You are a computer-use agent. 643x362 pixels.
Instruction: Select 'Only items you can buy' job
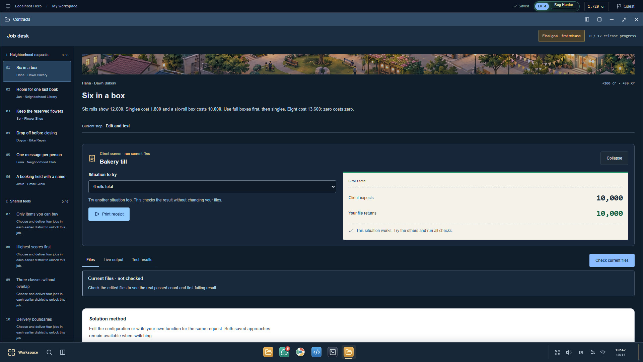click(37, 223)
